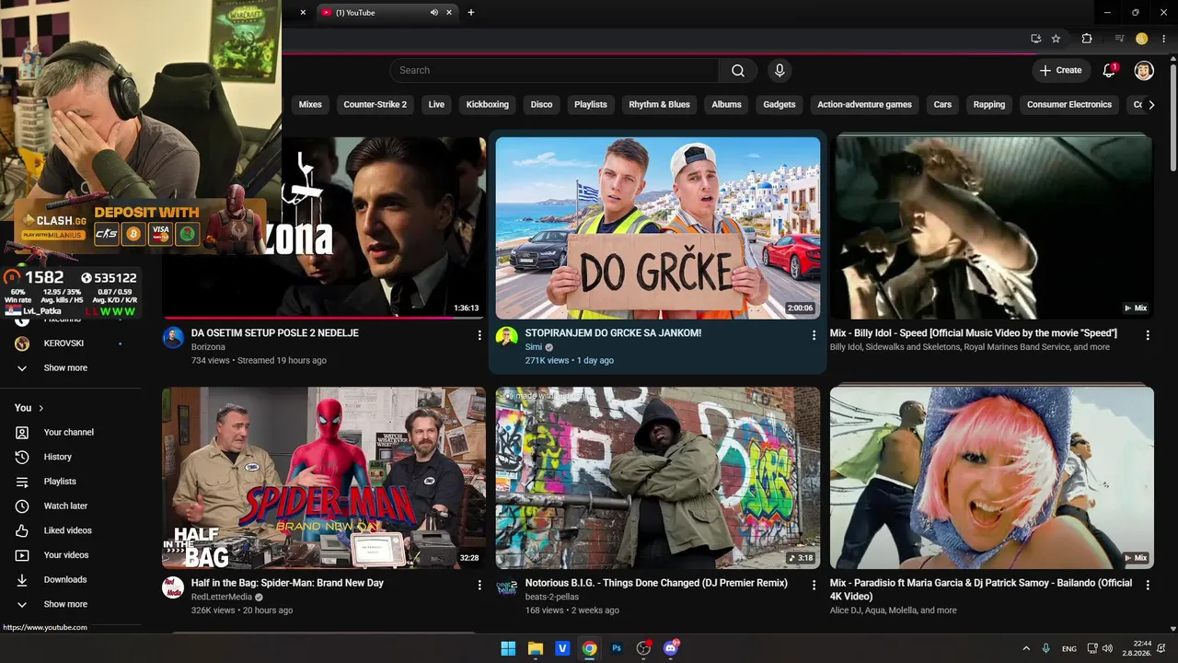Select the Cars filter chip
Screen dimensions: 1178x663
click(942, 105)
